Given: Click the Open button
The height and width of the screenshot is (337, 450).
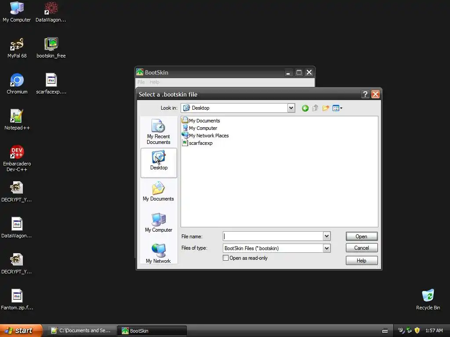Looking at the screenshot, I should (x=362, y=237).
